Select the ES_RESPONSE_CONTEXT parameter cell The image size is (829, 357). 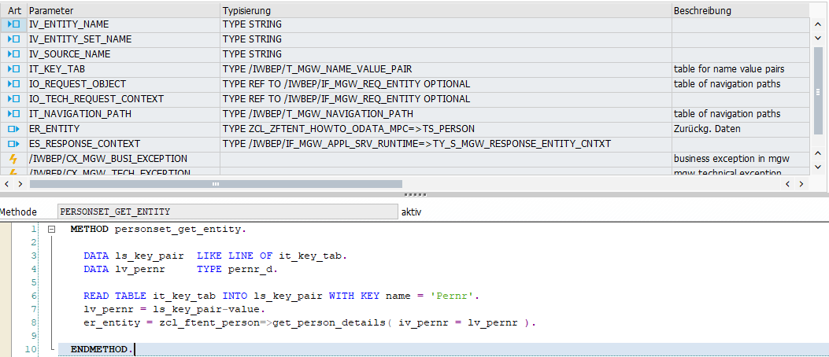124,144
